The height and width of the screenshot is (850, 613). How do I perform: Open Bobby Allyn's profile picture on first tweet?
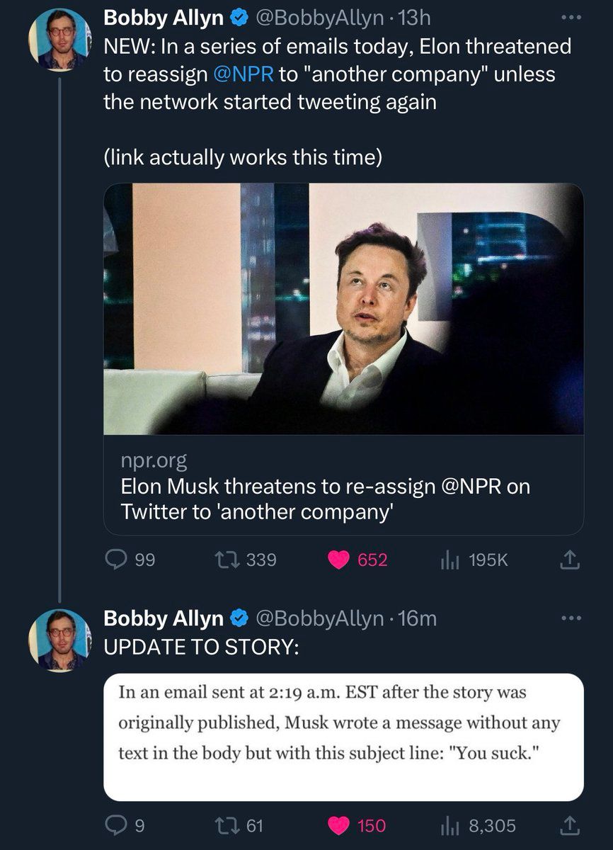pyautogui.click(x=59, y=40)
